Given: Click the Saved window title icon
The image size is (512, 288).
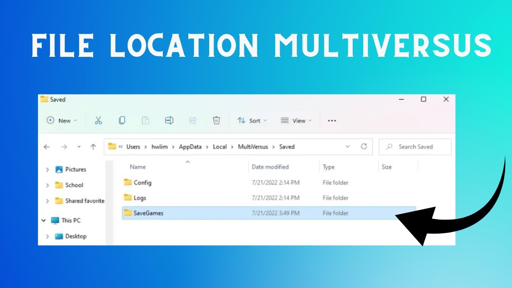Looking at the screenshot, I should pos(44,99).
